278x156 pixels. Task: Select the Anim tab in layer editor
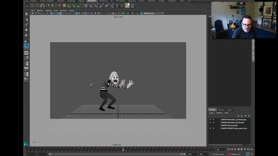tap(230, 110)
